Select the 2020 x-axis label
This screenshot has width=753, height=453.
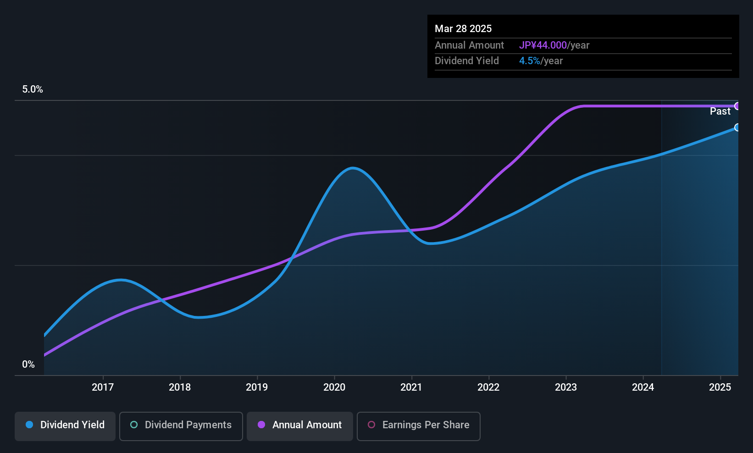point(334,387)
